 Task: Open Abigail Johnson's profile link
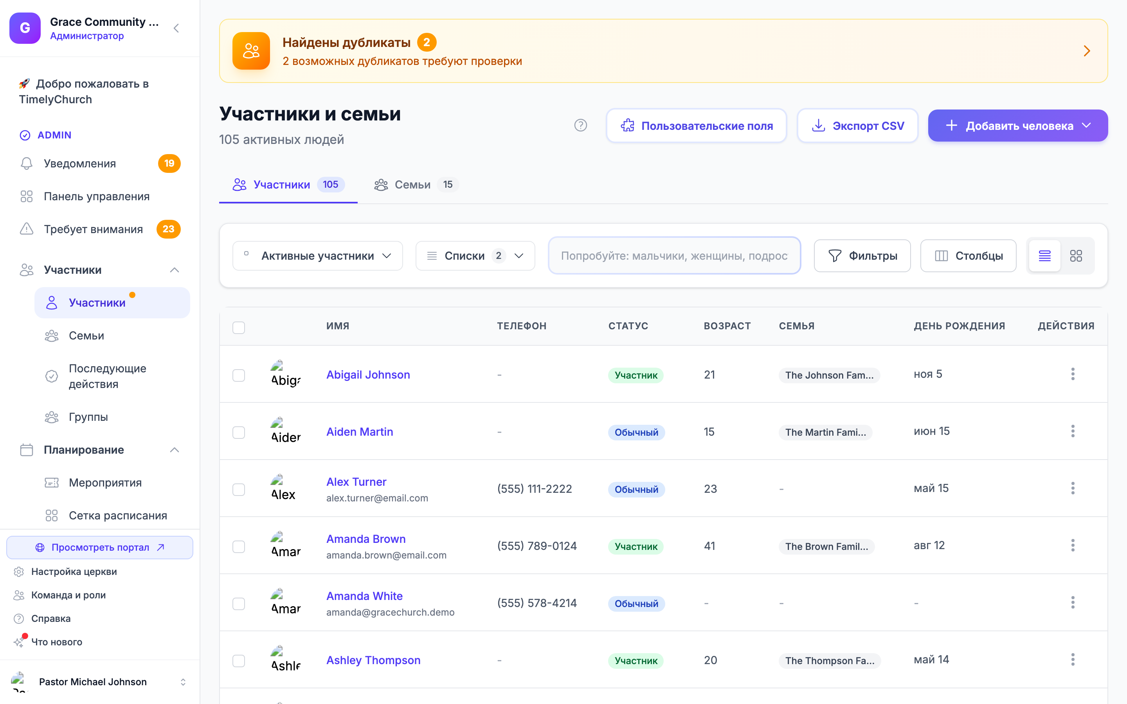[368, 375]
